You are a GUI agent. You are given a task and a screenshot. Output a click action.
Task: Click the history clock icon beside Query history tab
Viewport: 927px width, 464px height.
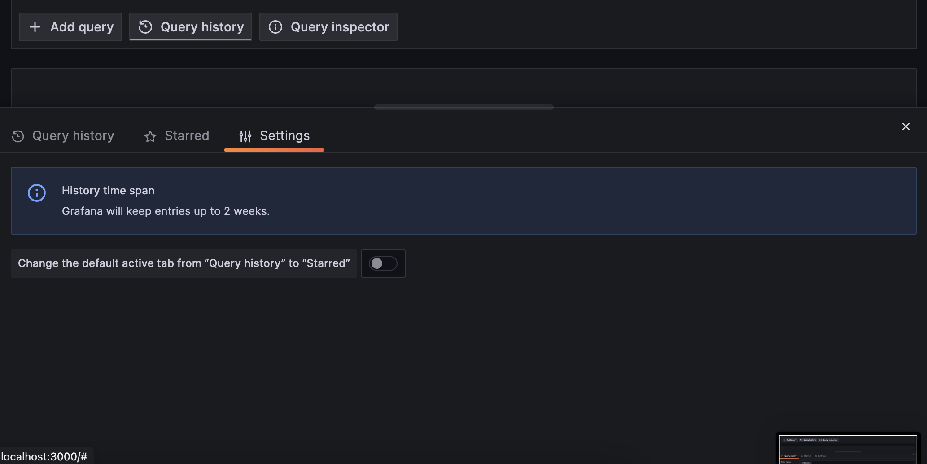pos(18,136)
